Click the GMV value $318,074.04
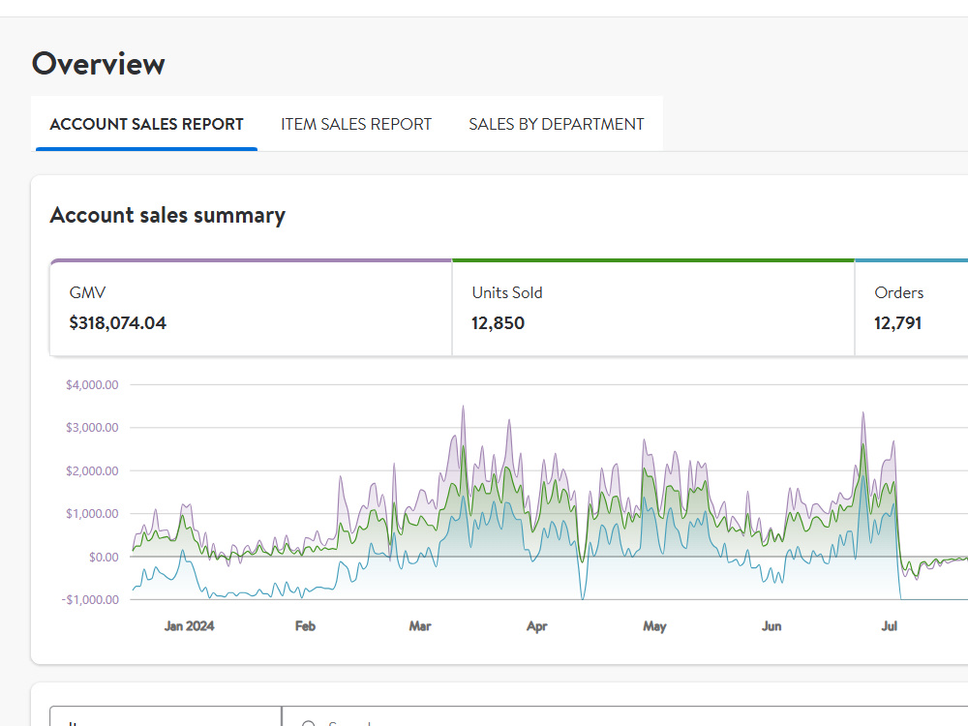Screen dimensions: 968x726 (117, 323)
